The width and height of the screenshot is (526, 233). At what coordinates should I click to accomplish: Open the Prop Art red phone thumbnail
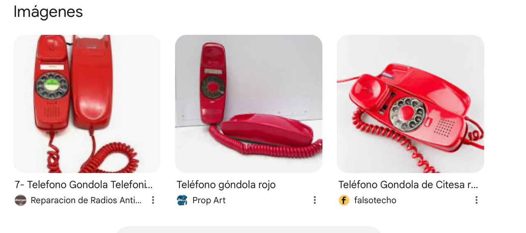(249, 104)
